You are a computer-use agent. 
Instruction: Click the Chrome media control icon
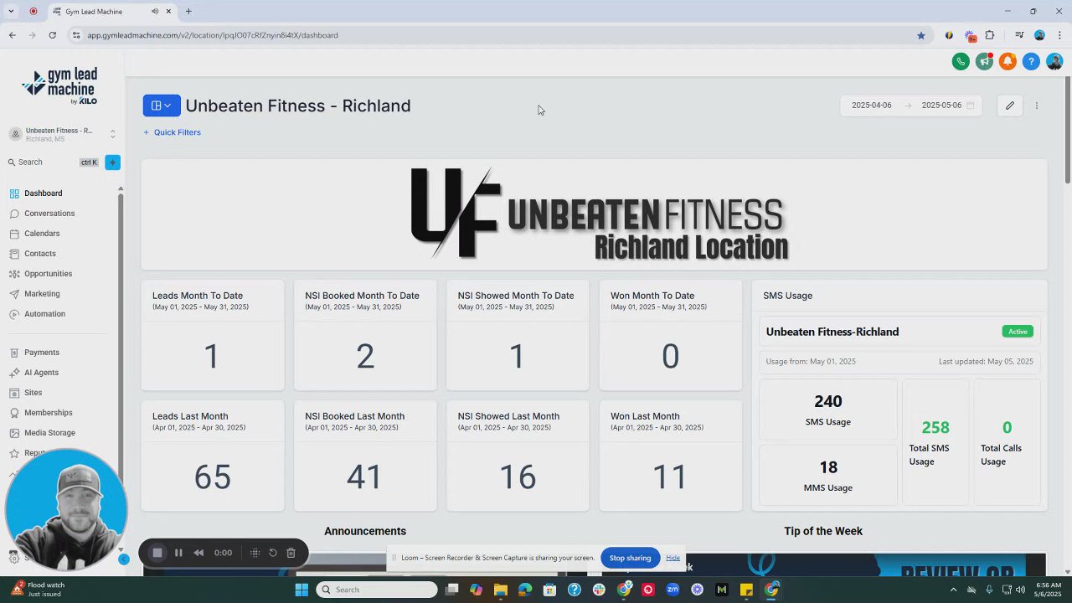pos(1019,35)
